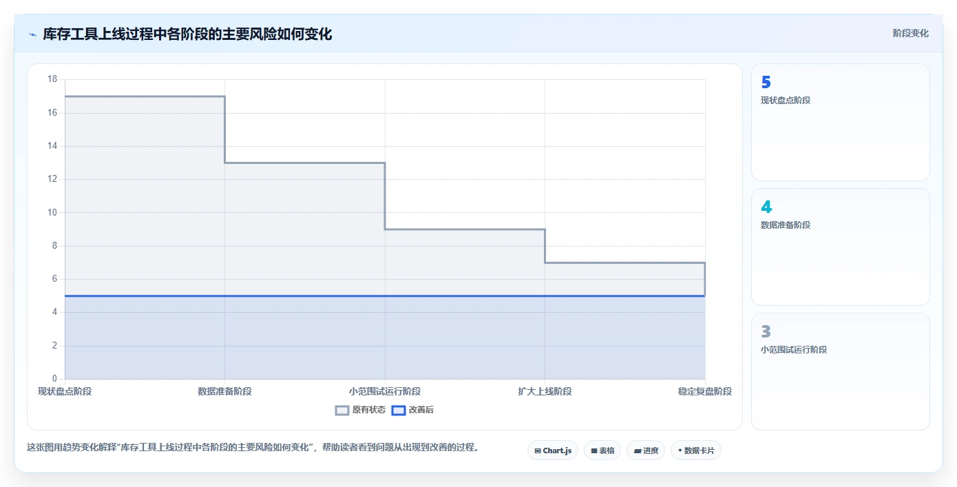Click the big number 4 in the card
This screenshot has height=487, width=957.
point(766,207)
